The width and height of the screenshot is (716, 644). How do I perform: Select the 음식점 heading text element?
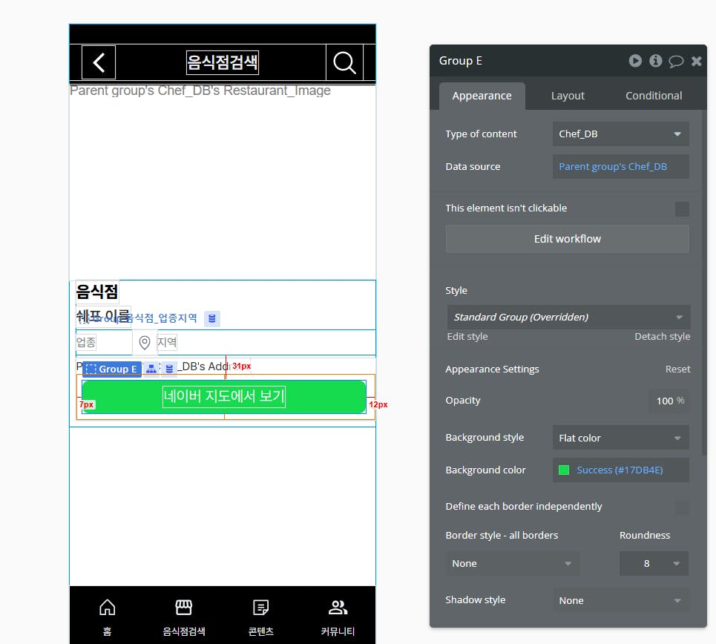(x=97, y=292)
